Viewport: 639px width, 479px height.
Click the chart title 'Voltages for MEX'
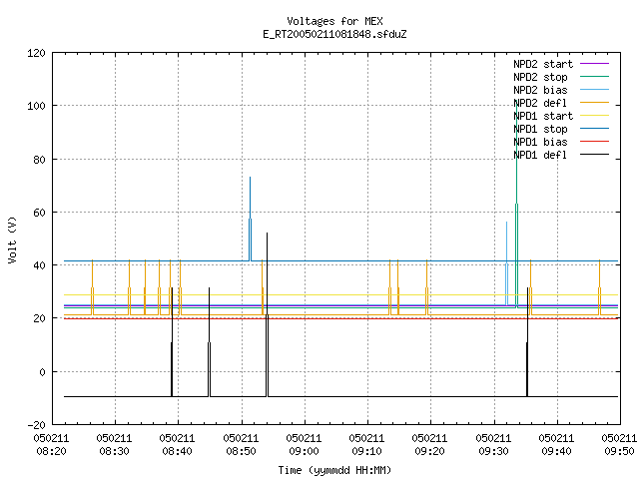(334, 21)
